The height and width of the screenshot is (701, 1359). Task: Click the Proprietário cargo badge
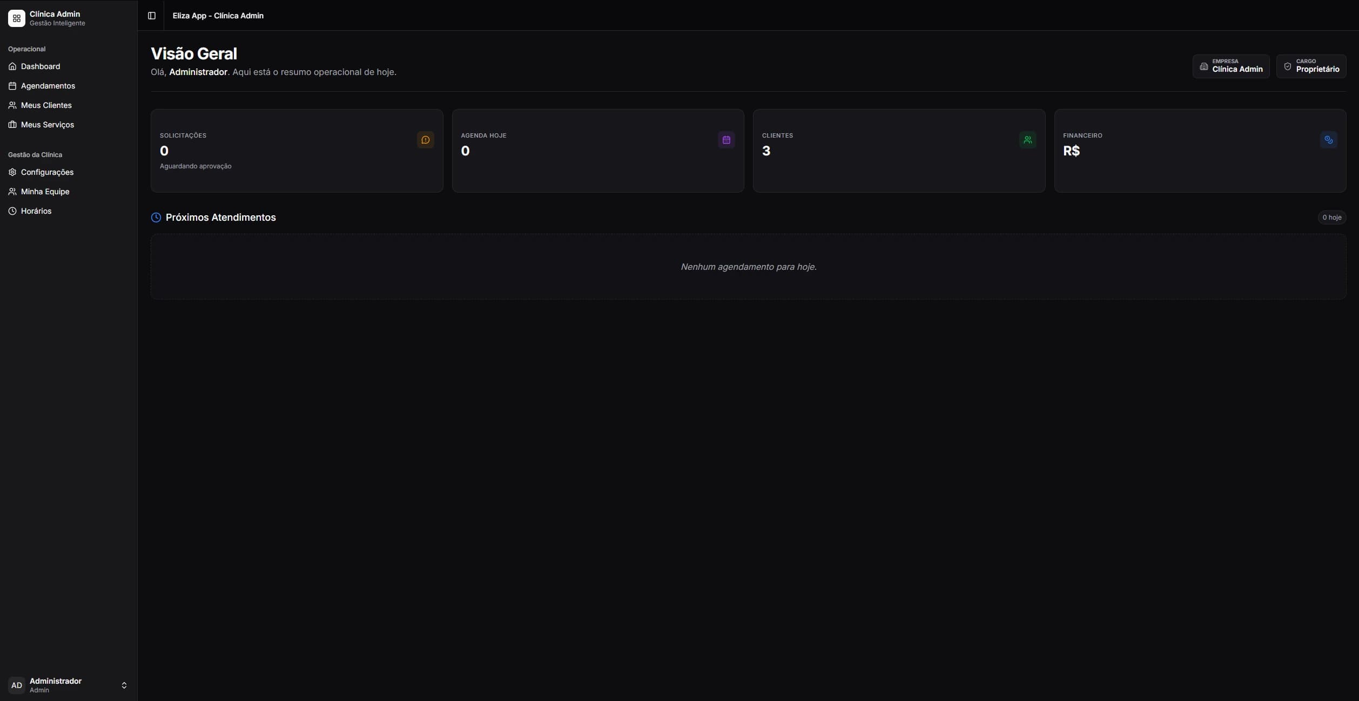click(x=1317, y=69)
